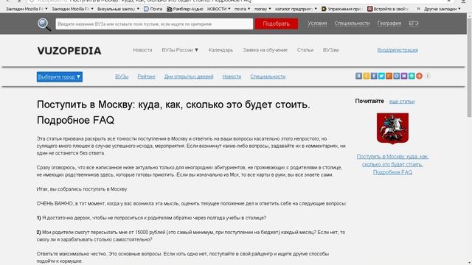Open Специальности link in top gray bar
472x265 pixels.
point(352,23)
